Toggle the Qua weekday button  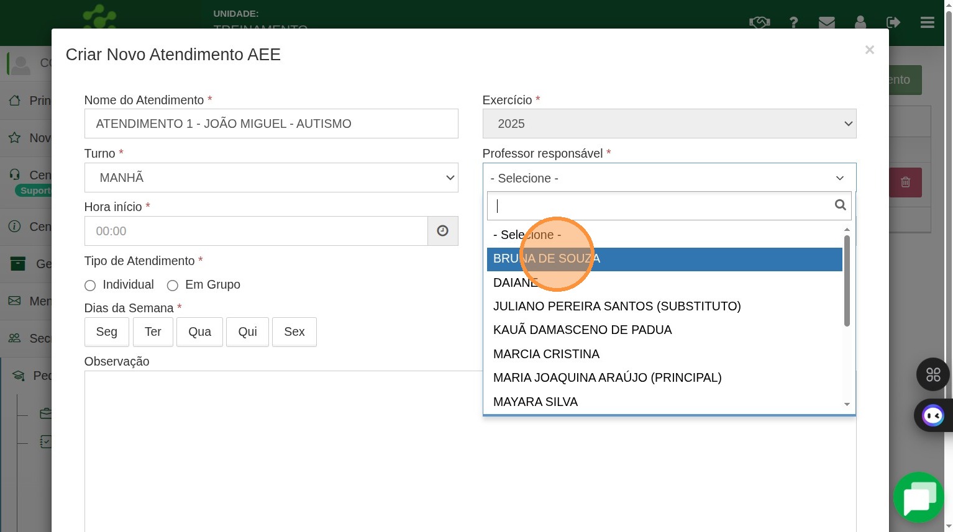click(x=199, y=332)
